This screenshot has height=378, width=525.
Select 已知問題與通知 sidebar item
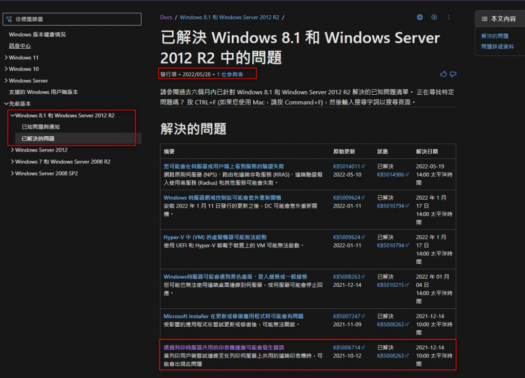(x=41, y=127)
